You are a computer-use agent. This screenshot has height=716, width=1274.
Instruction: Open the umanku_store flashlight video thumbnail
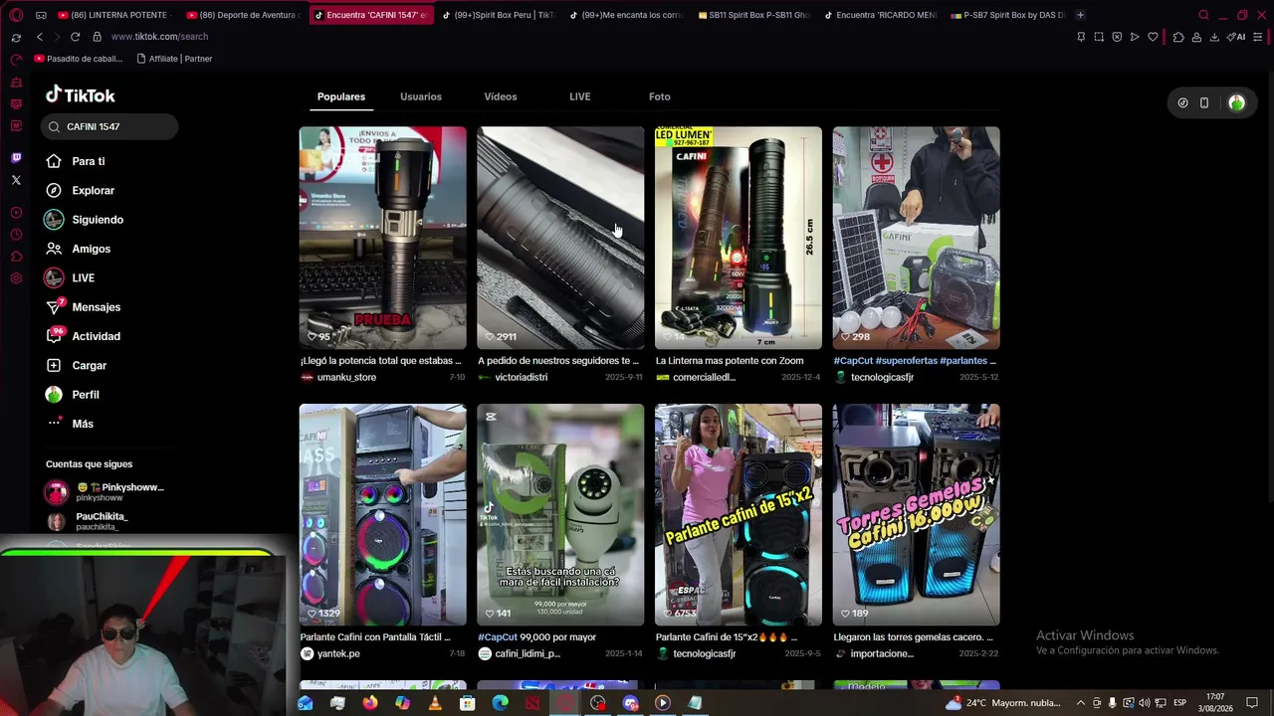pyautogui.click(x=383, y=238)
